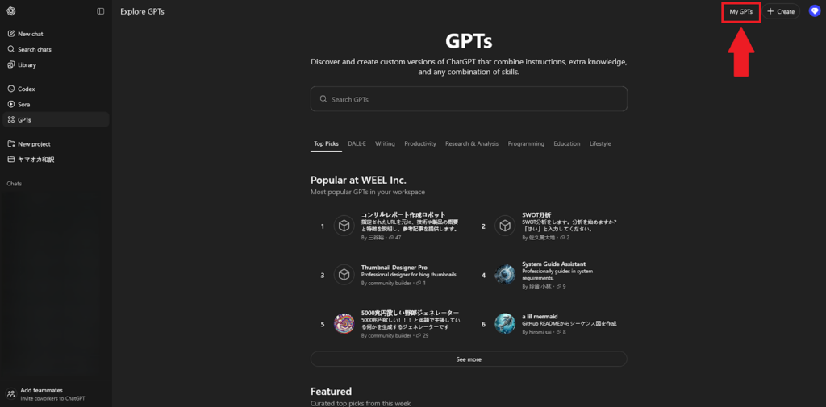Click the Explore GPTs page title

(142, 11)
